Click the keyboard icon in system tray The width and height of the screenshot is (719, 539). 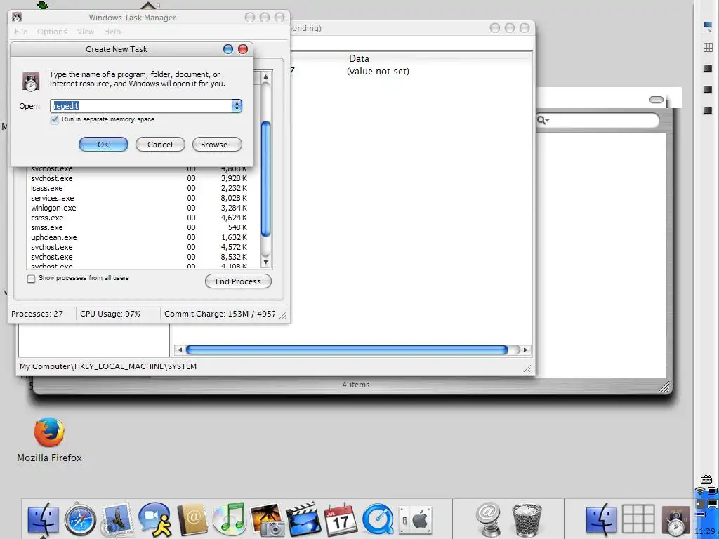(706, 479)
